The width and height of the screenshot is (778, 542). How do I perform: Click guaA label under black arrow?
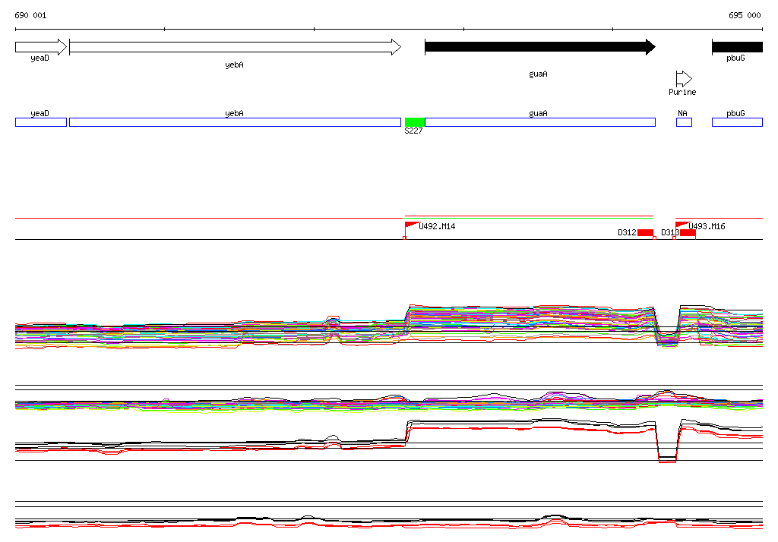pos(539,74)
